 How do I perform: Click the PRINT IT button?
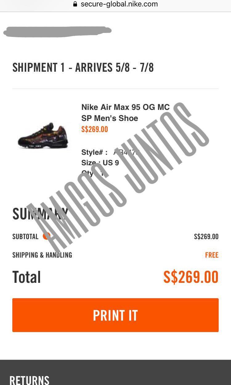tap(115, 315)
